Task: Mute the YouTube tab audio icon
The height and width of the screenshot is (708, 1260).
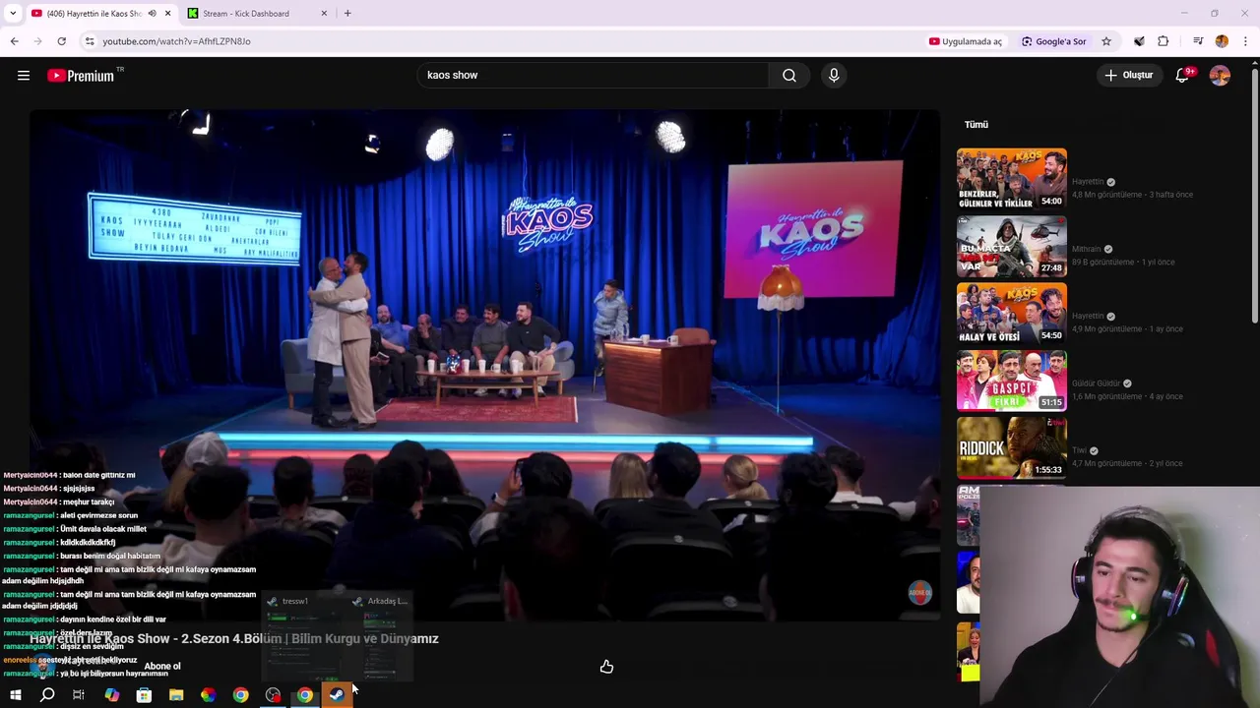Action: (152, 14)
